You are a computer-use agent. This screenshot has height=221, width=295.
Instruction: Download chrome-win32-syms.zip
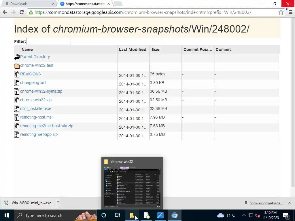[41, 91]
